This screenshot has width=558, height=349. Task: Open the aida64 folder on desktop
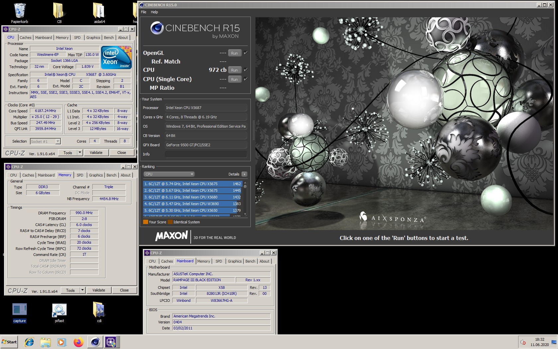coord(99,13)
